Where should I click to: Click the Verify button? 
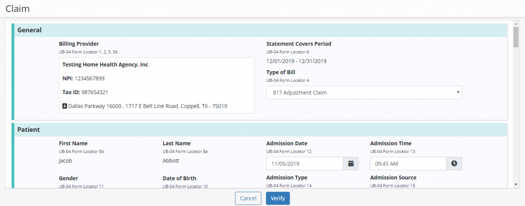tap(277, 198)
